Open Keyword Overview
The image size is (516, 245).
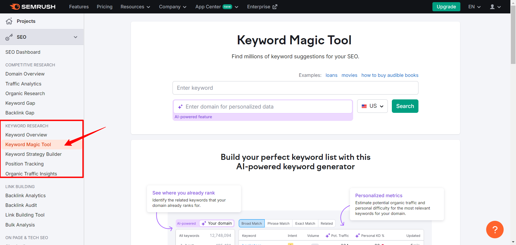(x=26, y=135)
